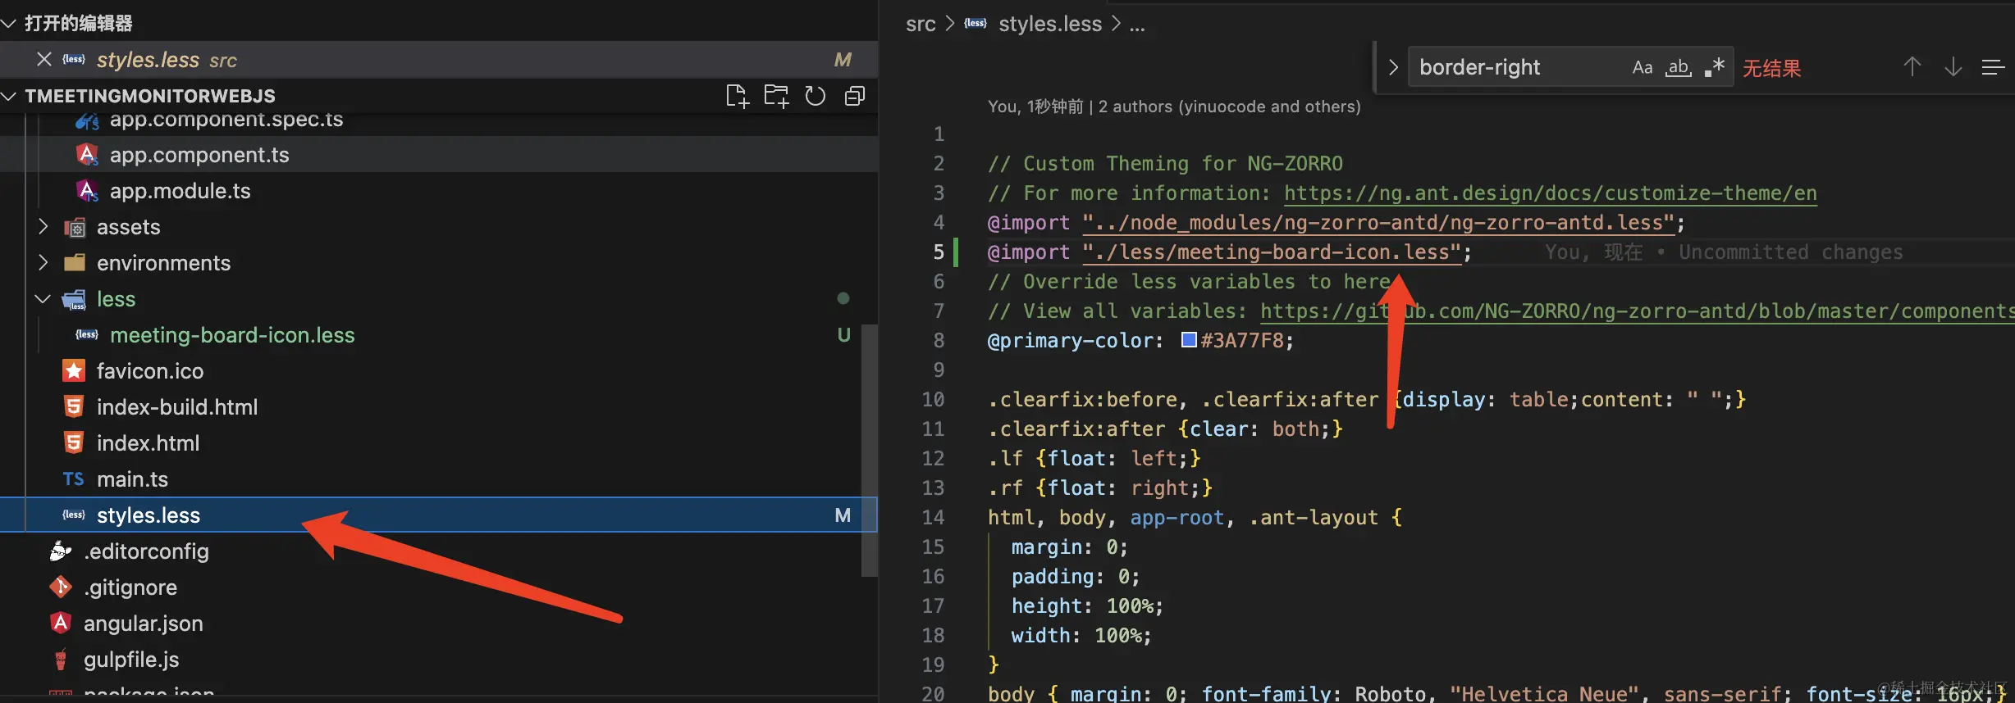2015x703 pixels.
Task: Click styles.less in the breadcrumb
Action: (x=1050, y=24)
